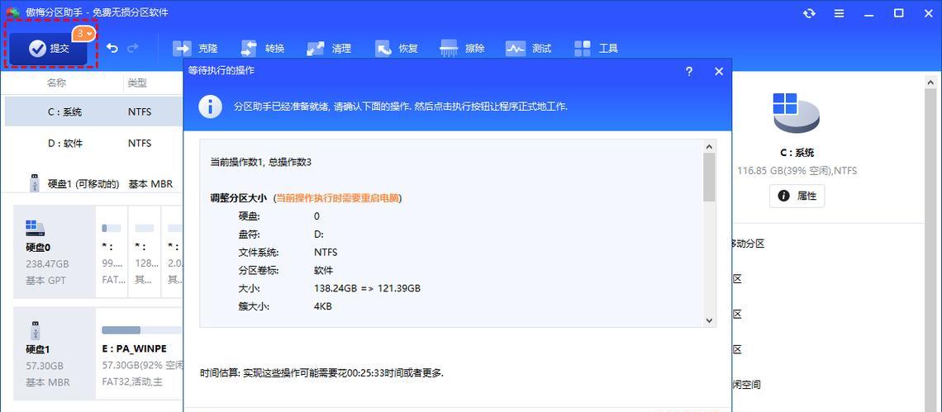This screenshot has height=412, width=942.
Task: Close the 等待执行的操作 dialog
Action: click(719, 72)
